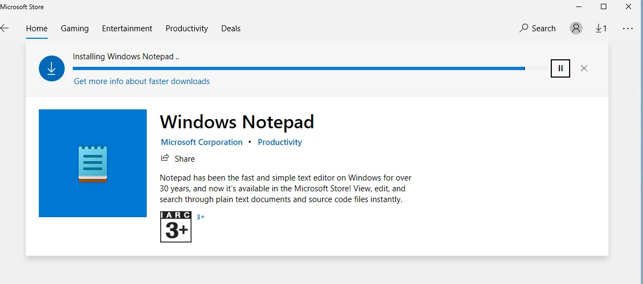Open the Entertainment tab

tap(127, 28)
